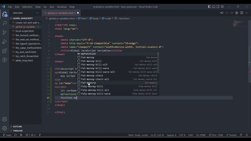This screenshot has height=141, width=251.
Task: Open the Search view in activity bar
Action: pyautogui.click(x=4, y=23)
